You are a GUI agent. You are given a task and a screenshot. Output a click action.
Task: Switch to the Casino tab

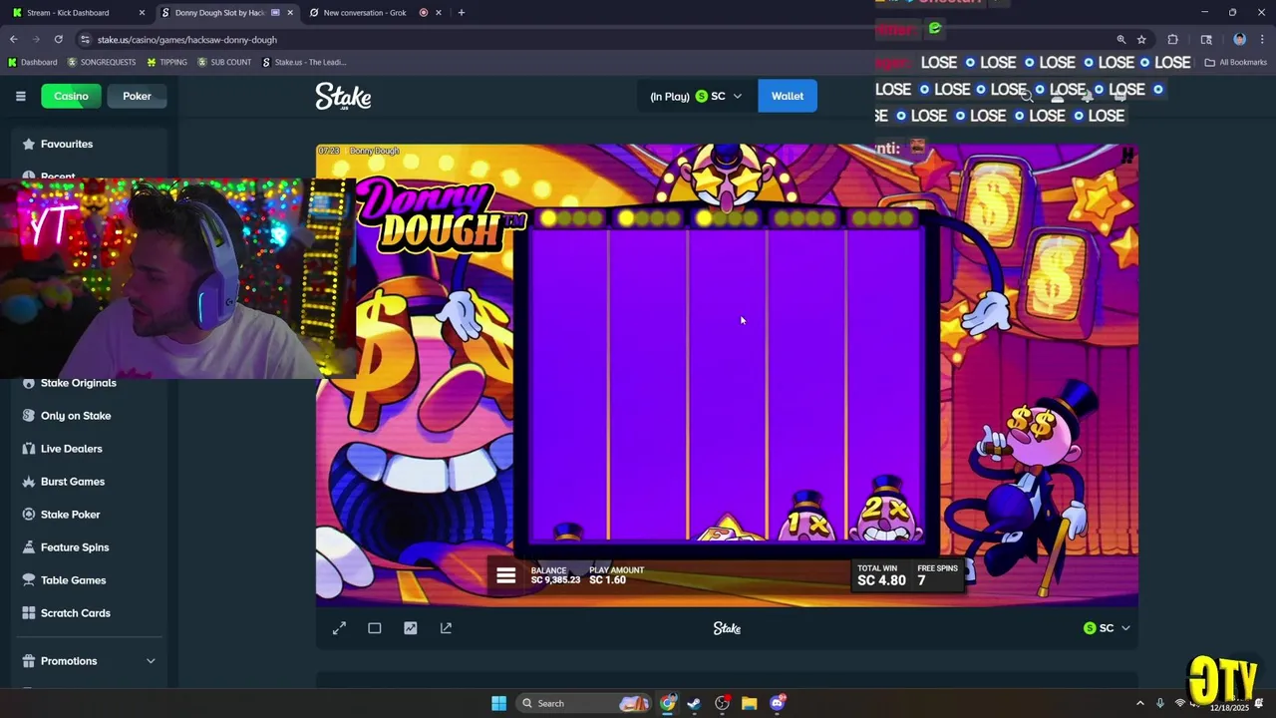[71, 96]
